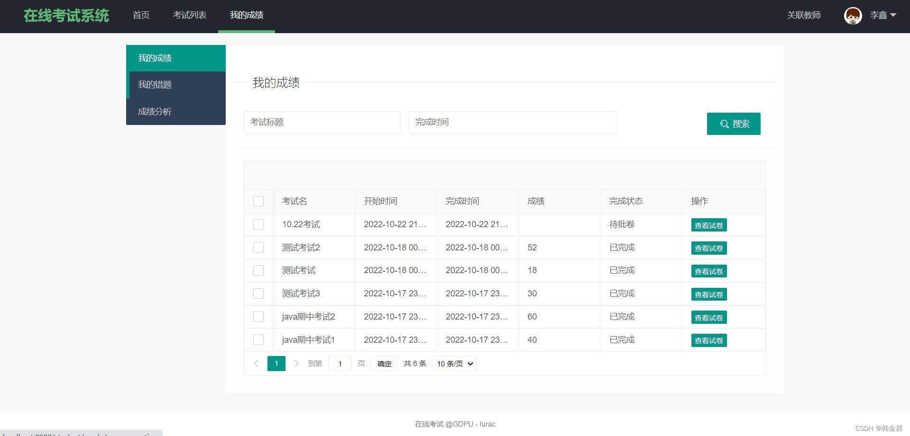910x436 pixels.
Task: Select 我的成绩 in the left sidebar
Action: [x=176, y=58]
